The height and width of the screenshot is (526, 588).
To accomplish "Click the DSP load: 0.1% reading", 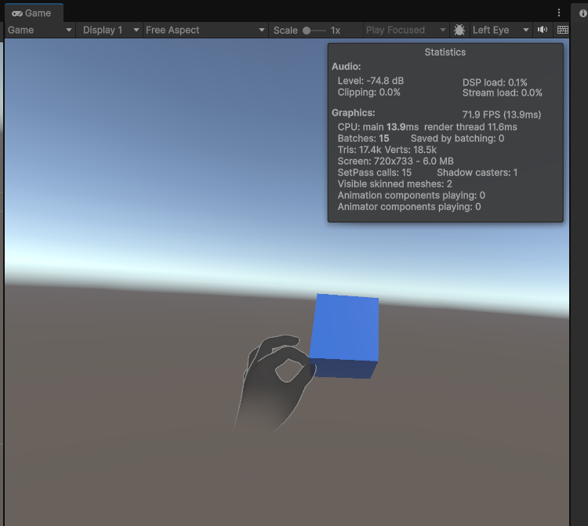I will (495, 82).
